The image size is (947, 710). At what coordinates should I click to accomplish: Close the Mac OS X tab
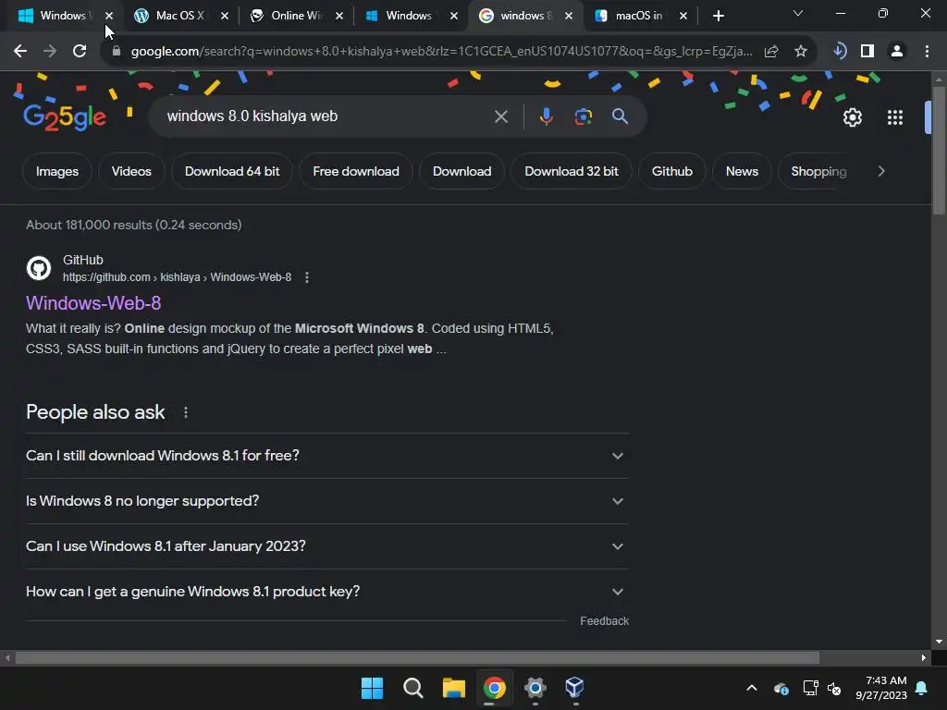225,17
